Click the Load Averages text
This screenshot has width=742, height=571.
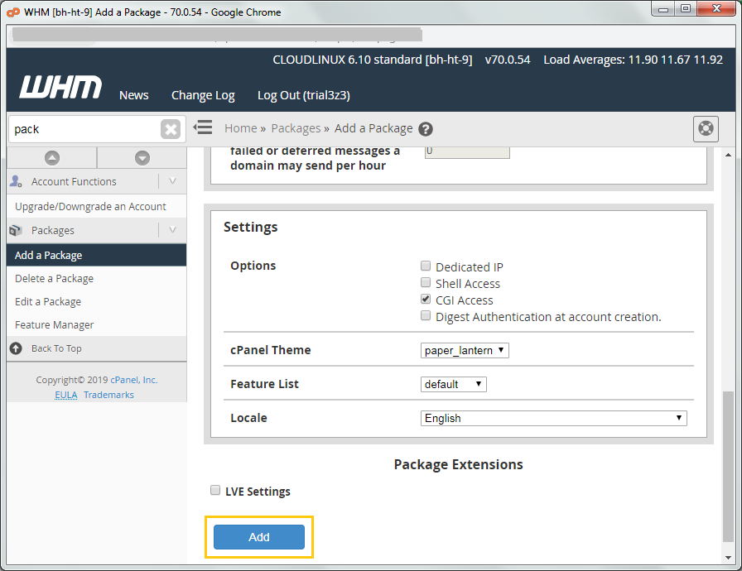[633, 60]
